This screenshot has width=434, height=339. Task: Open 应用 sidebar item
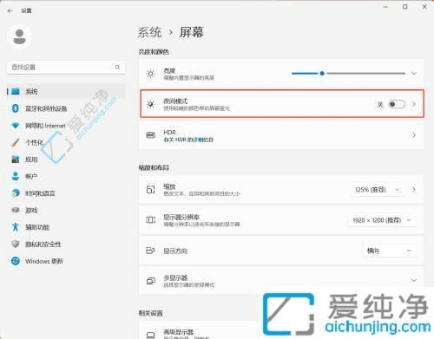[66, 160]
